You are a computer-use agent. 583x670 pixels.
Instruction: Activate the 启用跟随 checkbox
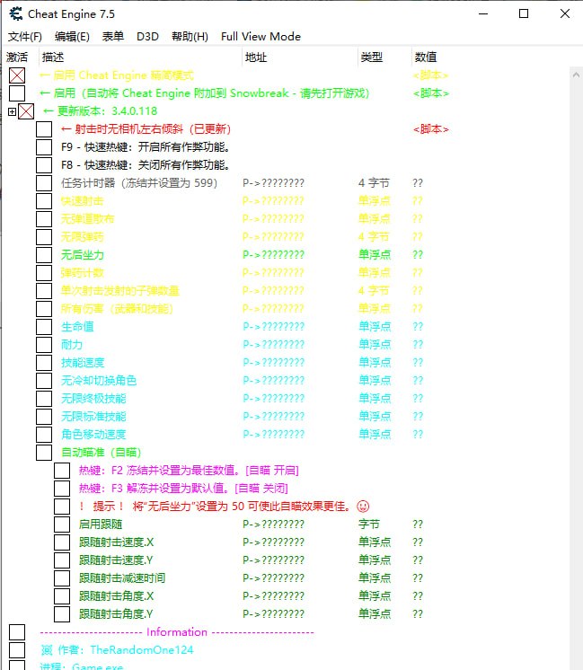(x=62, y=525)
